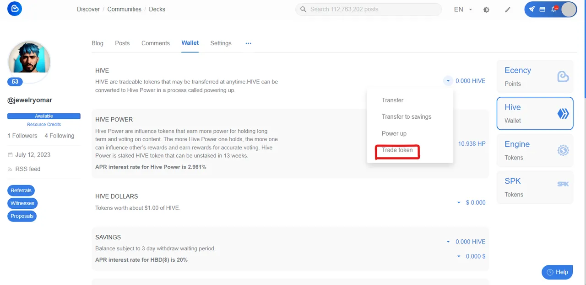
Task: Click the 1 Followers count
Action: 22,136
